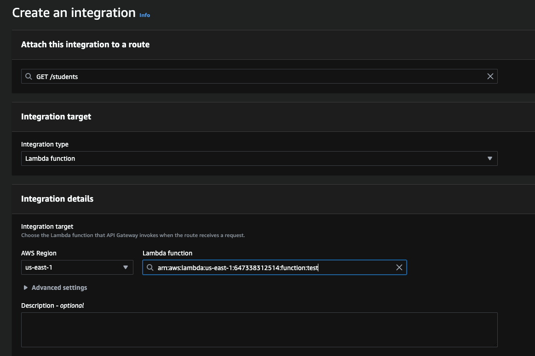Open the Integration type dropdown
Image resolution: width=535 pixels, height=356 pixels.
[x=259, y=158]
